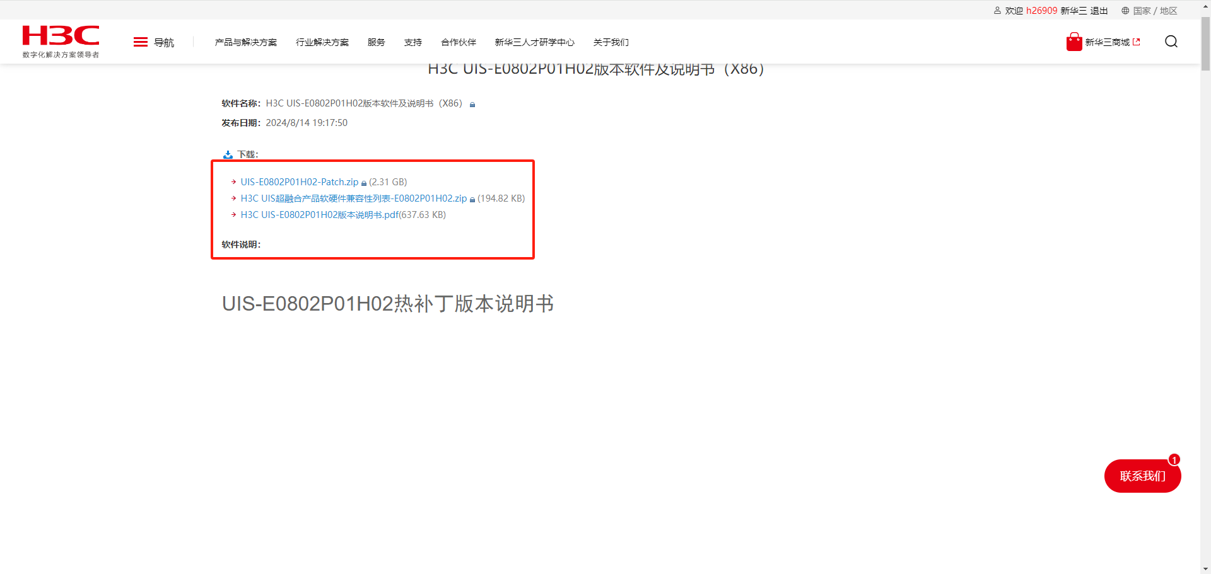
Task: Open the 支持 menu
Action: (x=413, y=42)
